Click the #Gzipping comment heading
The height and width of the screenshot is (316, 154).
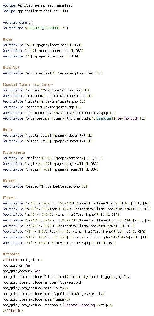click(x=11, y=254)
